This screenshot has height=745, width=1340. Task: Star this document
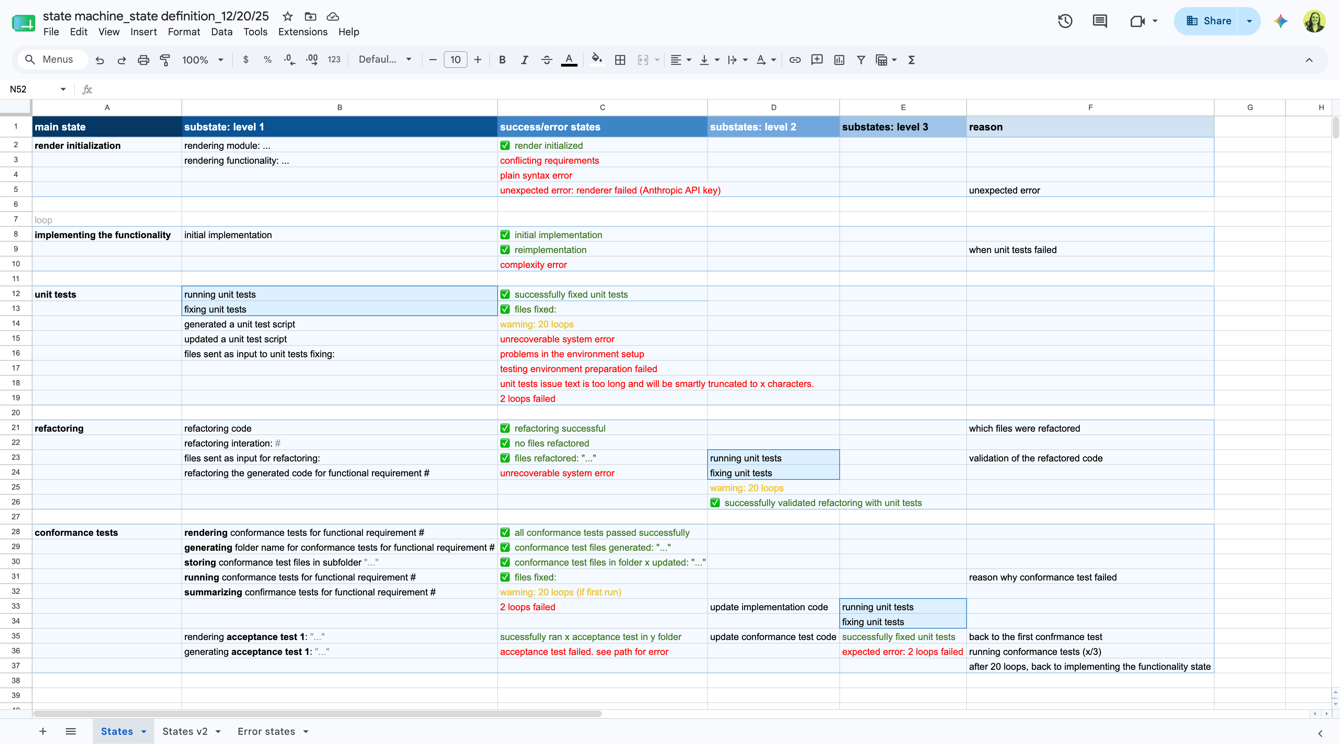[x=288, y=16]
